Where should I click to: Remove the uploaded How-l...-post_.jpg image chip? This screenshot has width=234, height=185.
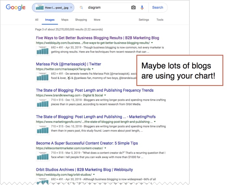(x=71, y=8)
